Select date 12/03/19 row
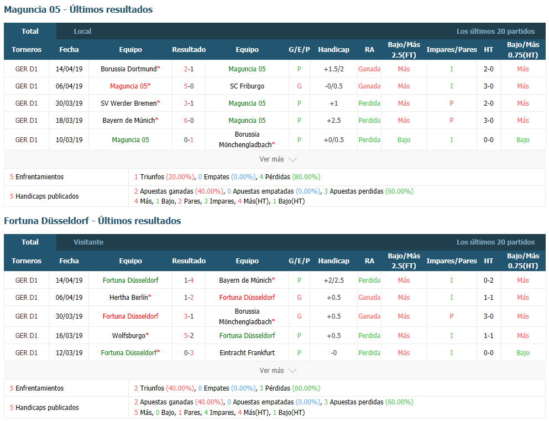549x421 pixels. coord(69,353)
